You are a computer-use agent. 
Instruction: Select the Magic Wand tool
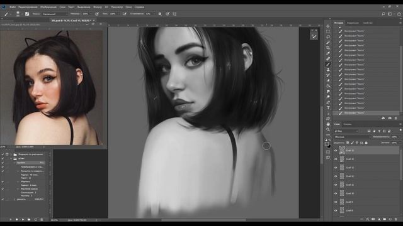328,42
